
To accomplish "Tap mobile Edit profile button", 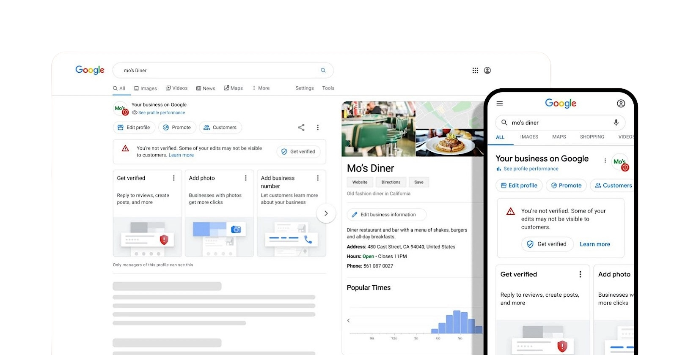I will click(519, 186).
